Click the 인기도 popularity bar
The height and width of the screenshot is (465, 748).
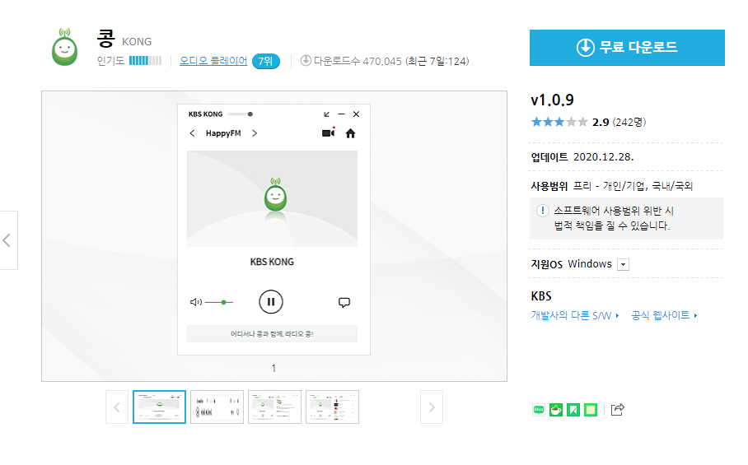click(x=146, y=61)
